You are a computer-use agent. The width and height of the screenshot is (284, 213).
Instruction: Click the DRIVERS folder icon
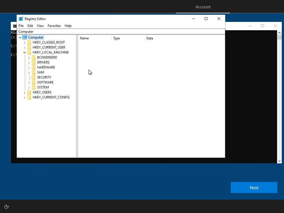[x=34, y=62]
